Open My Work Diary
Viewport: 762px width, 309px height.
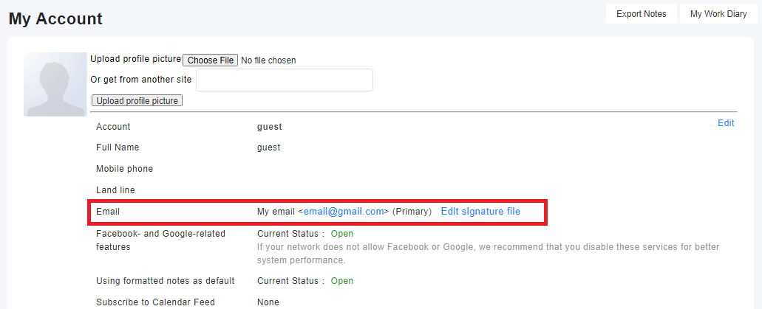(718, 13)
